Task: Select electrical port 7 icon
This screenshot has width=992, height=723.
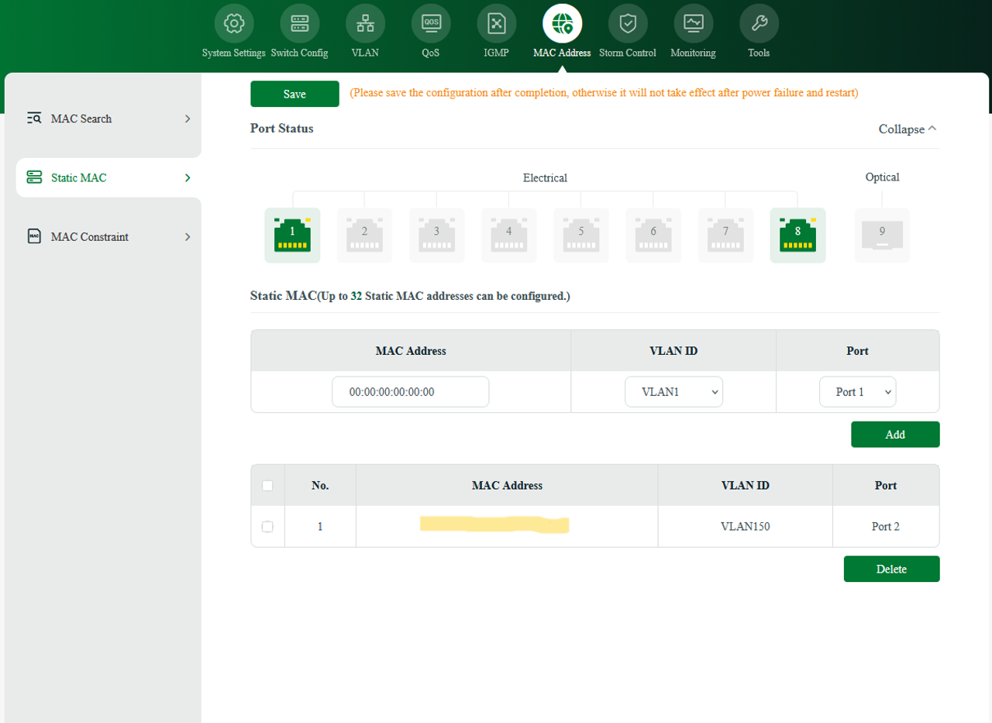Action: (725, 235)
